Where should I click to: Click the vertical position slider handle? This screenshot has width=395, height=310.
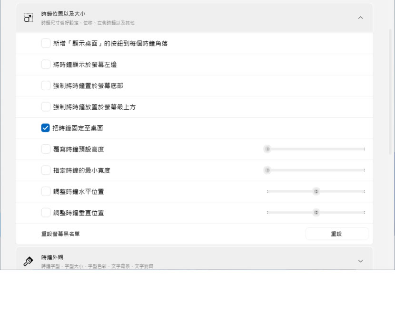[x=316, y=213]
